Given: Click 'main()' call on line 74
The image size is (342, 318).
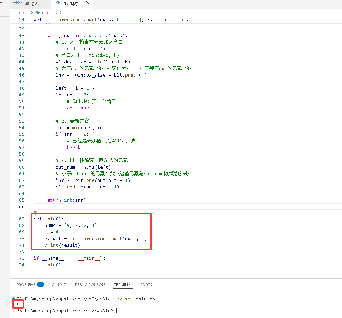Looking at the screenshot, I should coord(53,265).
